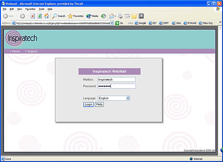Open the Search pane
The width and height of the screenshot is (223, 162).
(x=59, y=16)
